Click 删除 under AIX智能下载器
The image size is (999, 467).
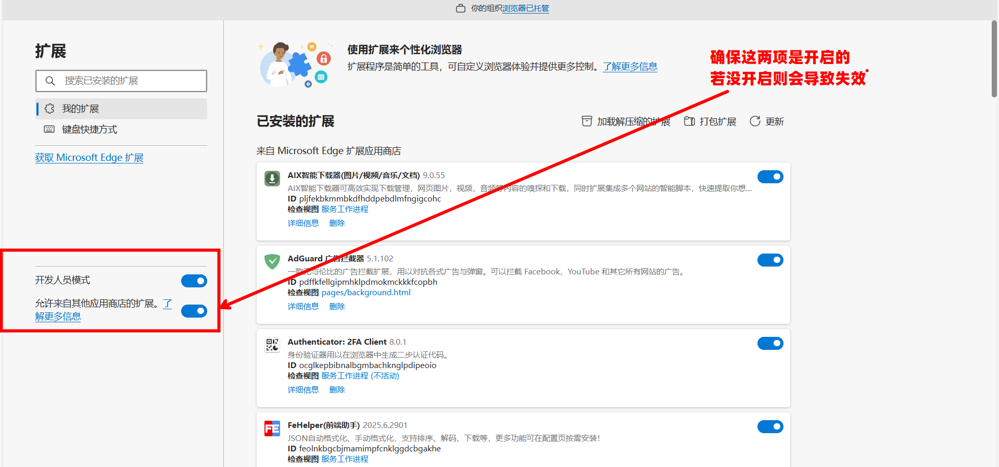(x=337, y=223)
